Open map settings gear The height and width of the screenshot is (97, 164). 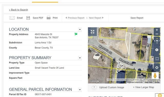point(157,50)
